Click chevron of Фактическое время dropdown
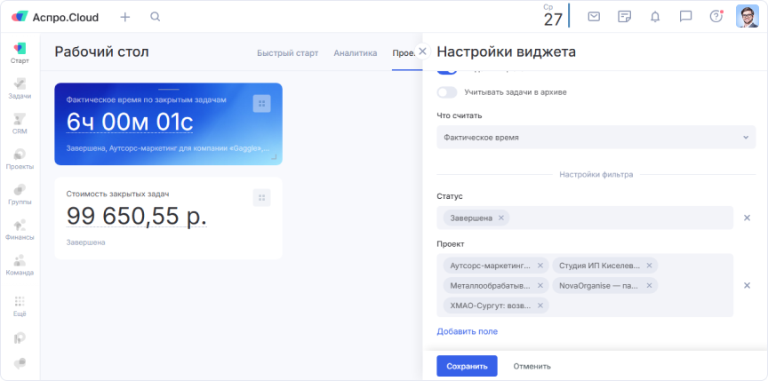 [746, 138]
